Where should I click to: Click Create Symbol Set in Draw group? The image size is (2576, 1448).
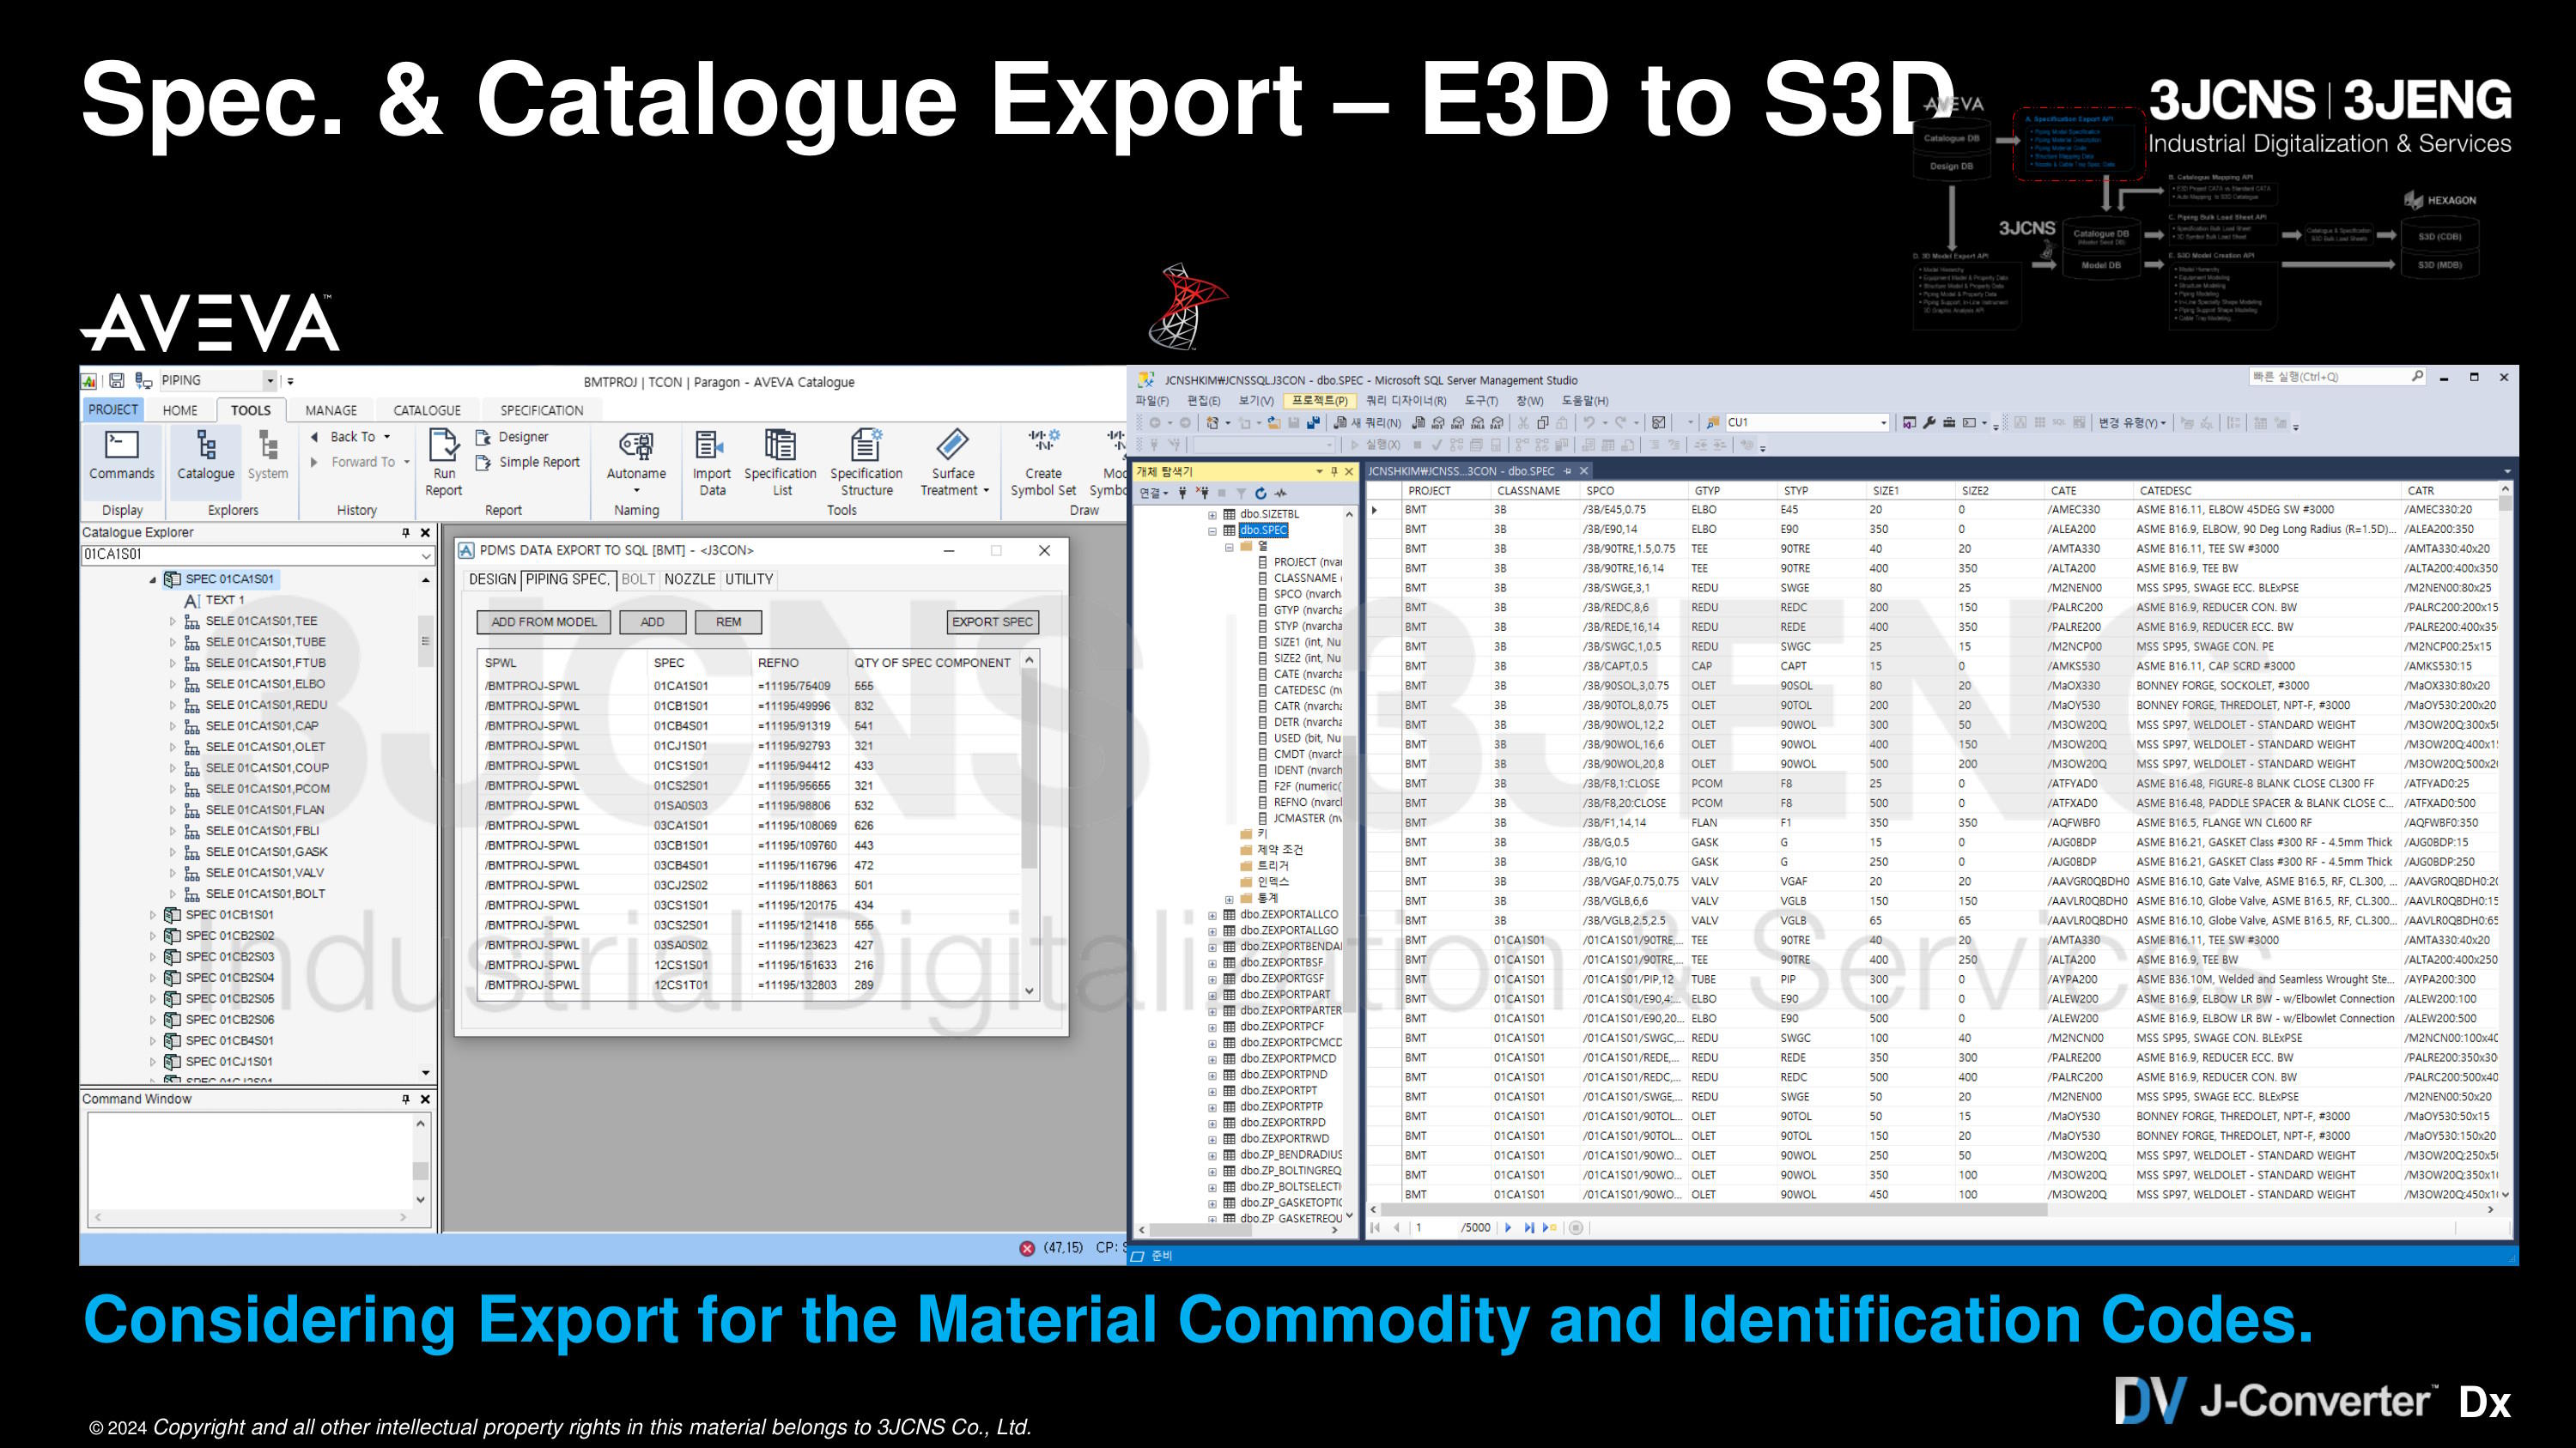coord(1043,462)
